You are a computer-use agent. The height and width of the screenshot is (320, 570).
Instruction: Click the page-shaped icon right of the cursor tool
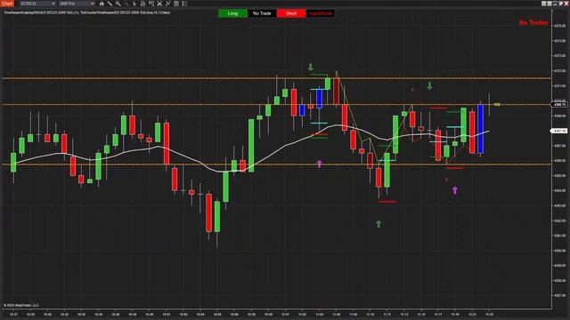[x=142, y=4]
